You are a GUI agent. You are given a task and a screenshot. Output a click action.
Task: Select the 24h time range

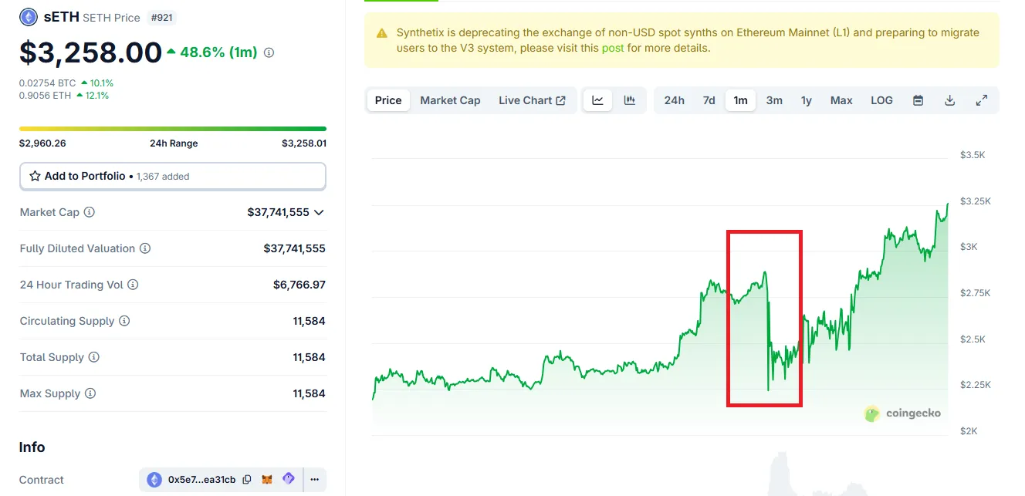[674, 100]
